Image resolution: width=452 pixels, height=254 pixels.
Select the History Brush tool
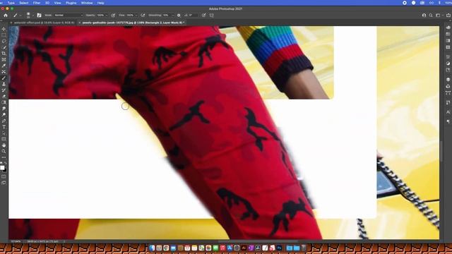4,90
